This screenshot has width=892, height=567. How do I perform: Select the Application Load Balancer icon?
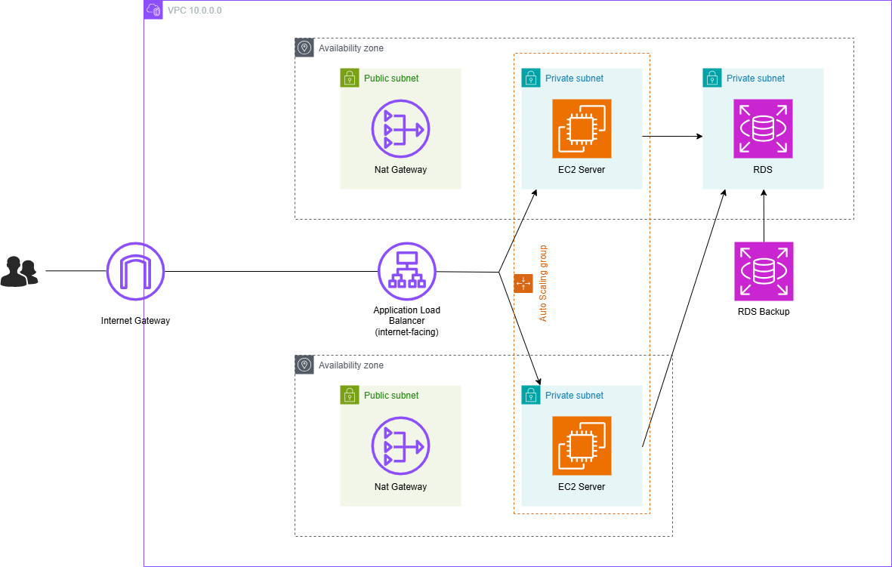407,271
